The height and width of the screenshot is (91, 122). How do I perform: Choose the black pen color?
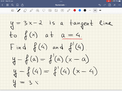[85, 10]
